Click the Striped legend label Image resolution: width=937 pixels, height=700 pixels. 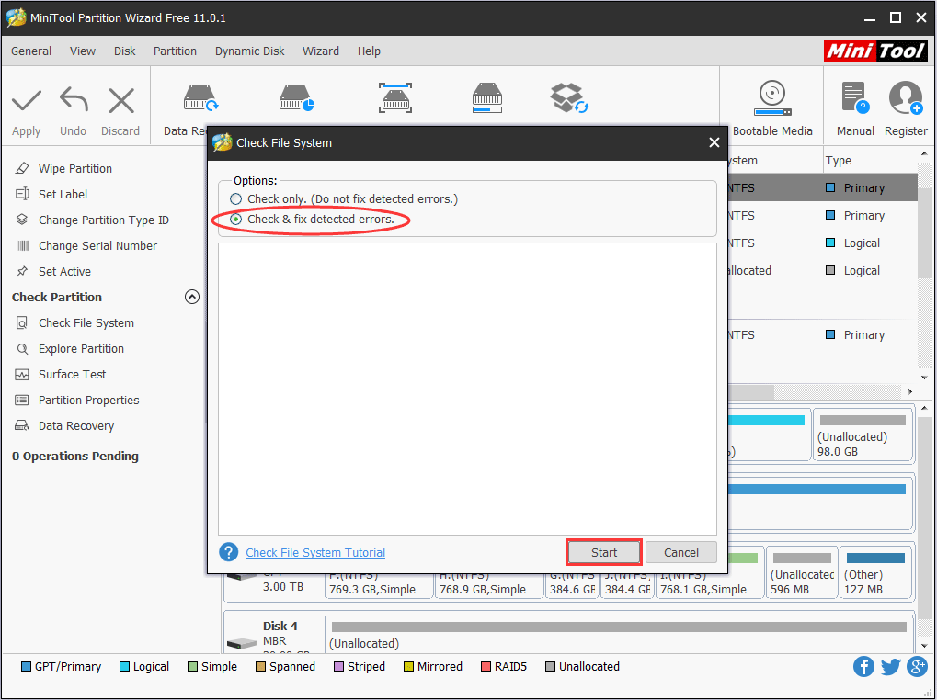tap(366, 667)
